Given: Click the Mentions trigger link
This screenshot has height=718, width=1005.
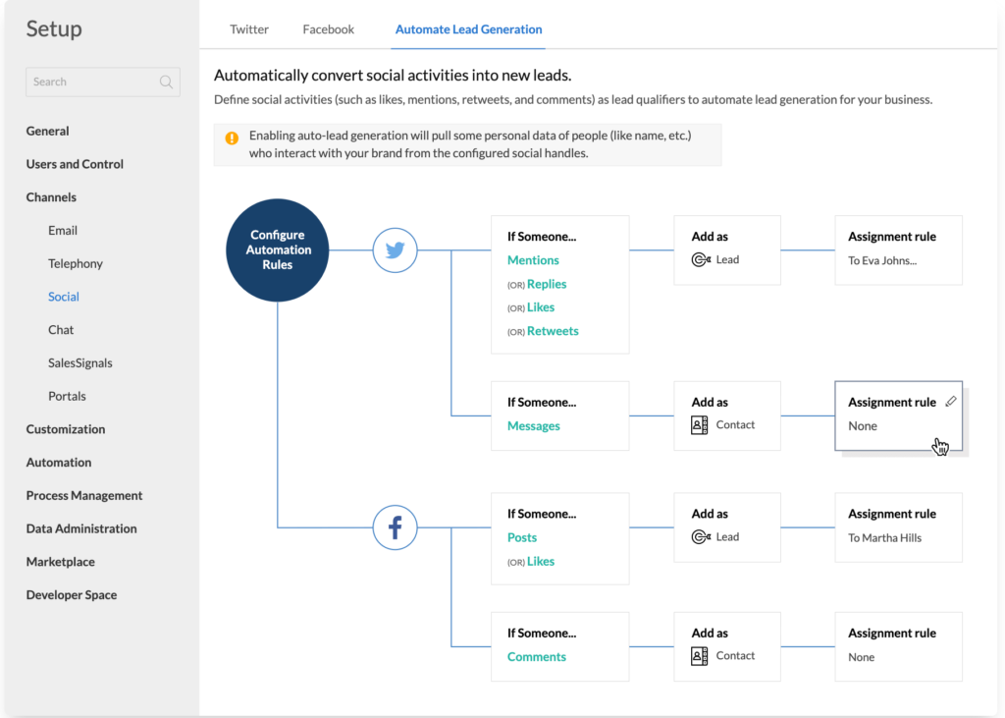Looking at the screenshot, I should (533, 260).
